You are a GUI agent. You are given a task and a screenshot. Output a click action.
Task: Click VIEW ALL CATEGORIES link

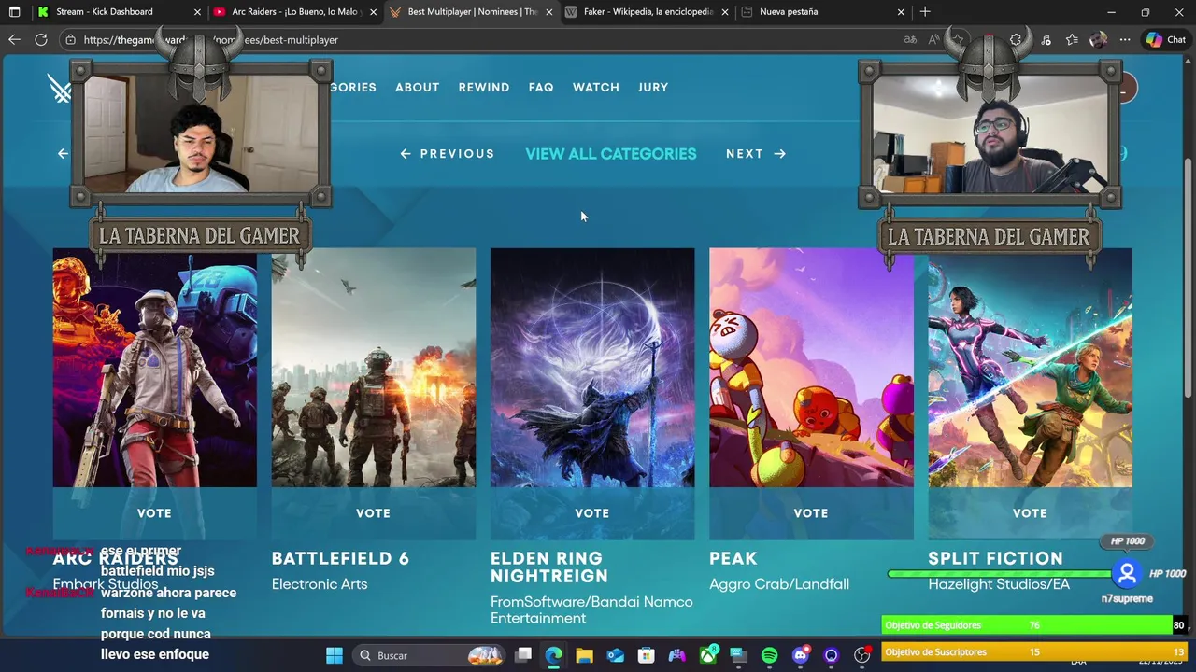click(x=611, y=154)
